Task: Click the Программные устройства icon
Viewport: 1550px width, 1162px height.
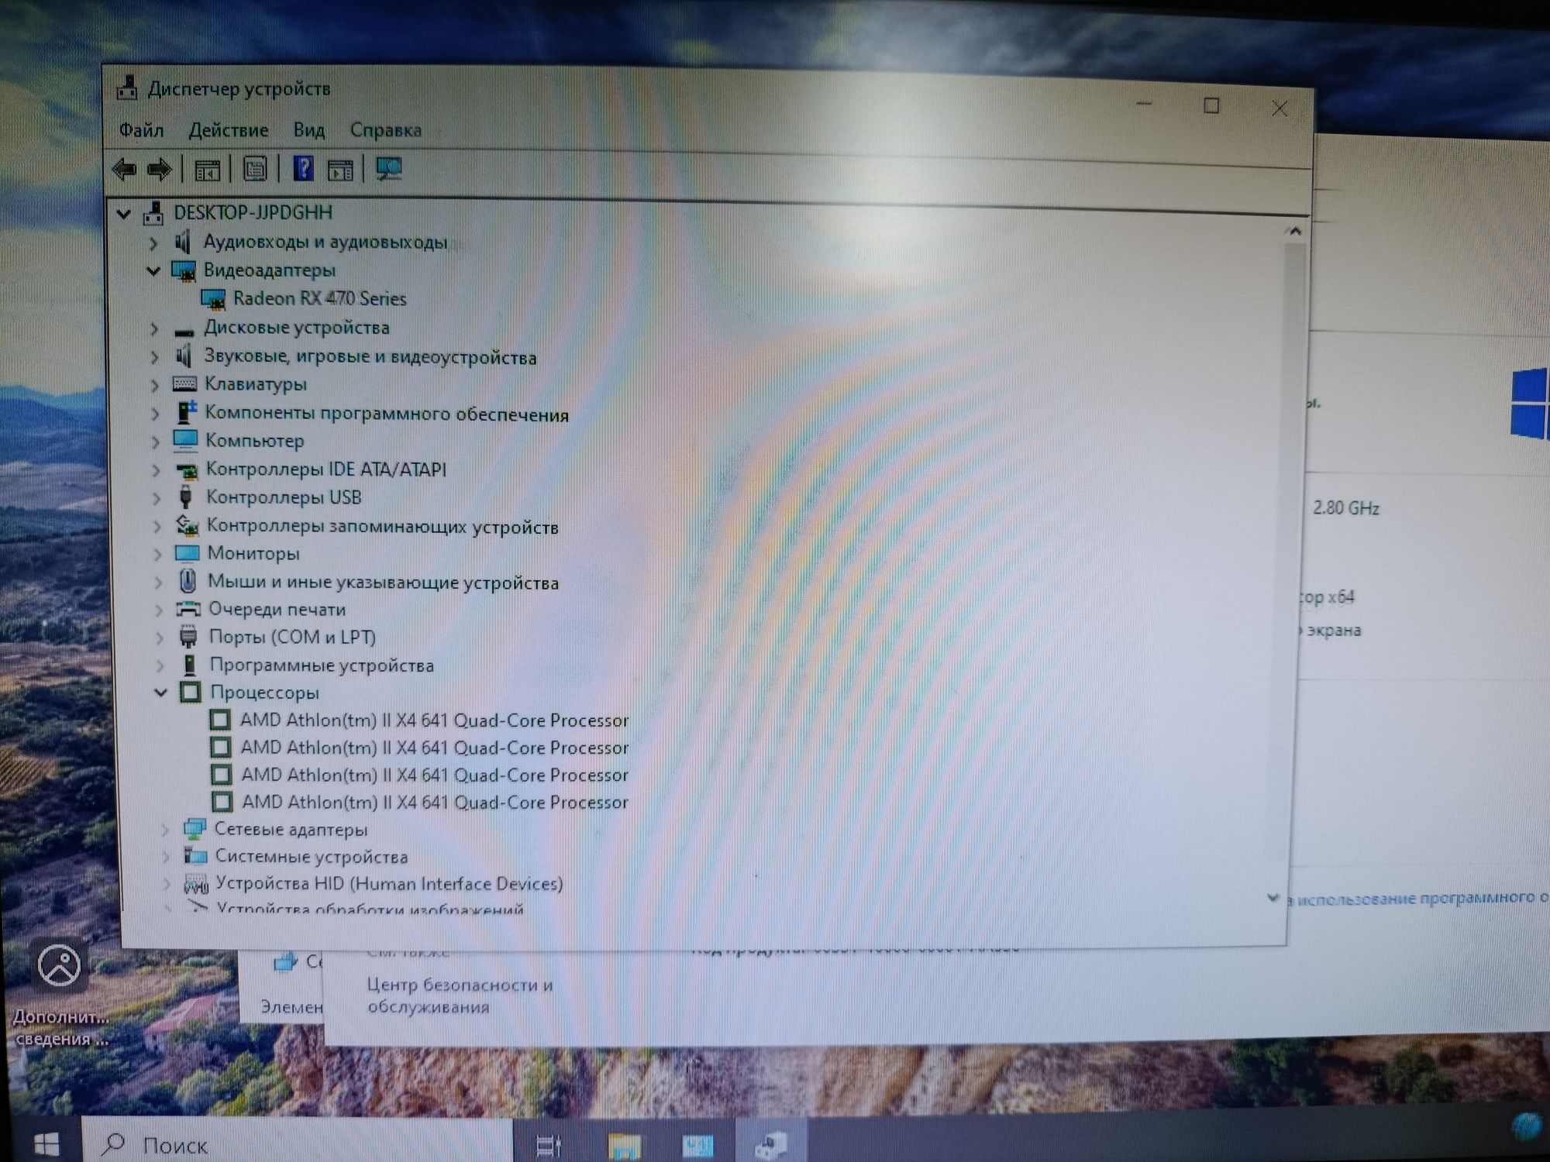Action: [189, 665]
